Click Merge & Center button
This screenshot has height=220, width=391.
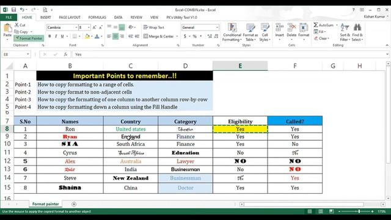159,37
